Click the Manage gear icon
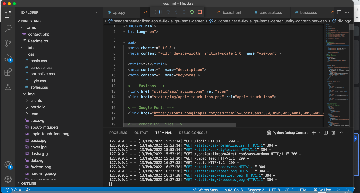Viewport: 360px width, 193px height. point(8,179)
